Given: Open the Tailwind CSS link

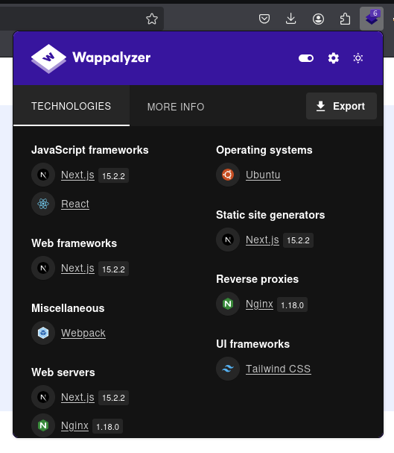Looking at the screenshot, I should pyautogui.click(x=278, y=369).
